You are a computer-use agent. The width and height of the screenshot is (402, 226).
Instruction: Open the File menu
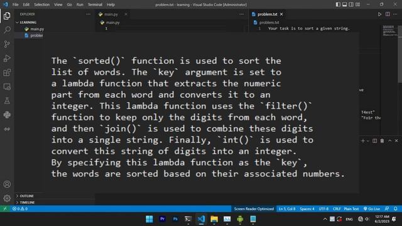[x=15, y=4]
